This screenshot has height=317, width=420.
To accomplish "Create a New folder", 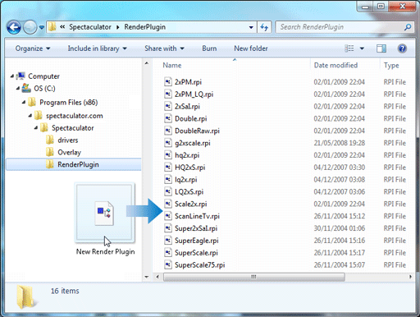I will [251, 48].
